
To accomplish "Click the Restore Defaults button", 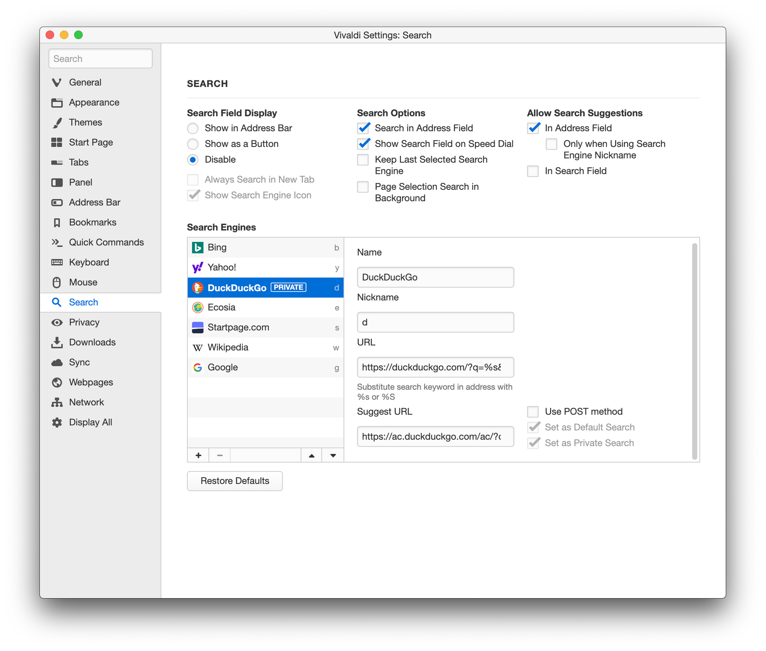I will (235, 481).
